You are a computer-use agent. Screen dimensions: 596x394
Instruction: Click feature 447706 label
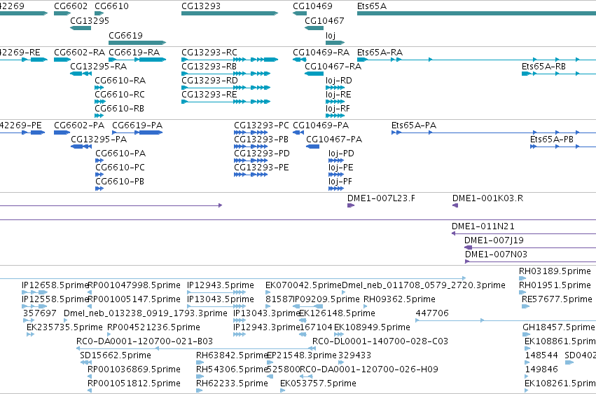432,313
